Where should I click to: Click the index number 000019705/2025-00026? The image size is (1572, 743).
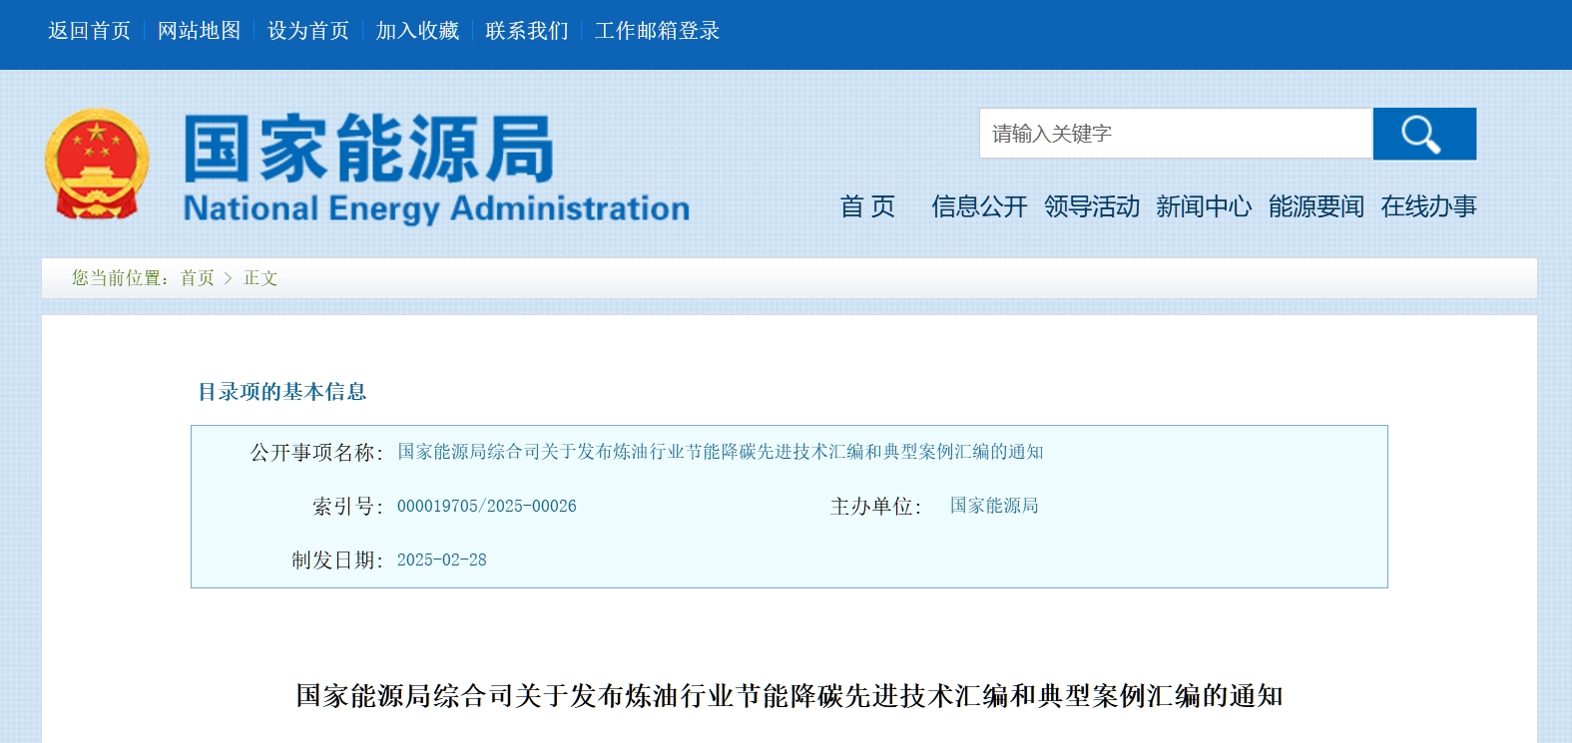487,507
